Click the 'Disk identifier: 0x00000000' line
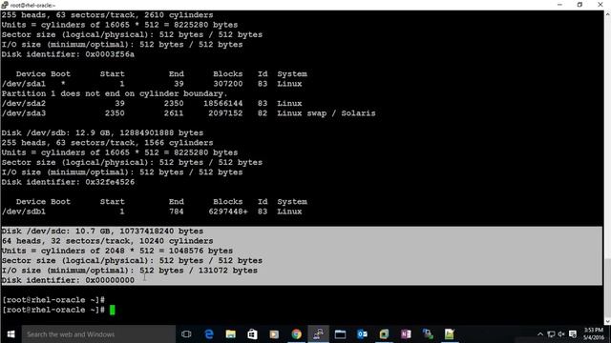611x343 pixels. [68, 280]
